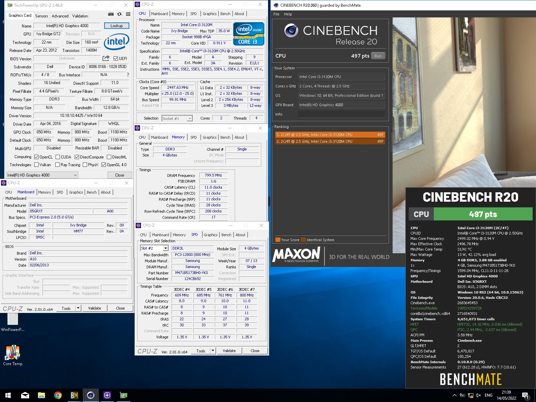This screenshot has height=402, width=536.
Task: Take a GPU-Z screenshot with camera icon
Action: 111,14
